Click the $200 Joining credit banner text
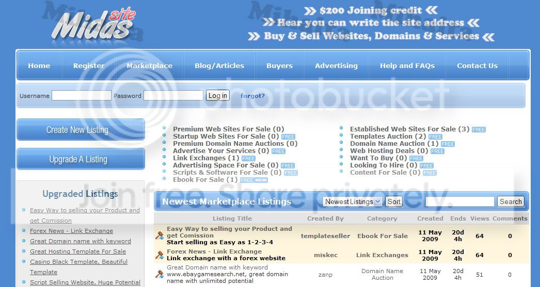Image resolution: width=540 pixels, height=287 pixels. [371, 10]
